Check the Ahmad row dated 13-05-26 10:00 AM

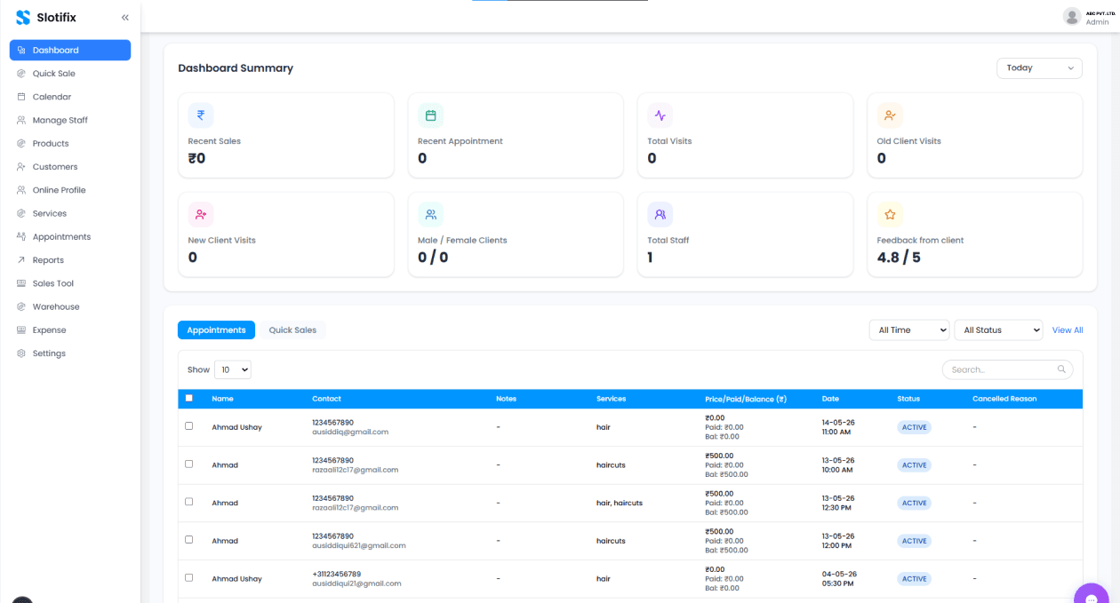(188, 464)
